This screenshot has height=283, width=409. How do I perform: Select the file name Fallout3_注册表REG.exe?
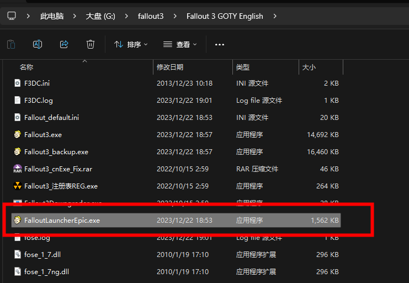pos(61,186)
